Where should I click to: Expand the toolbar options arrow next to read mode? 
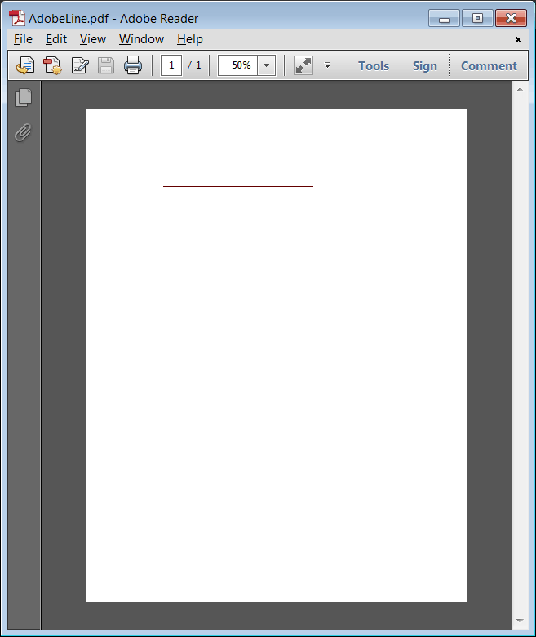327,65
